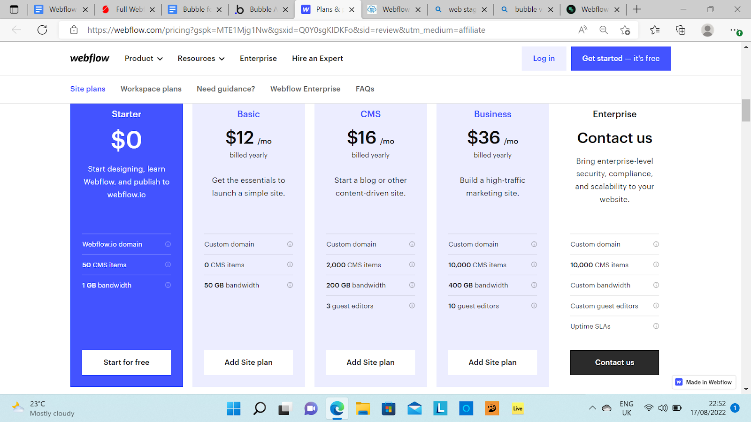The width and height of the screenshot is (751, 422).
Task: Click Made in Webflow badge
Action: [704, 382]
